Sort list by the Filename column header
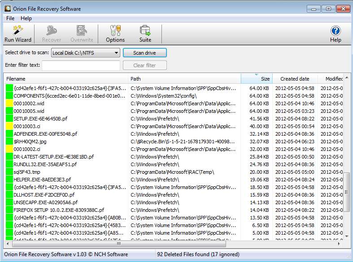353x262 pixels. pyautogui.click(x=66, y=79)
